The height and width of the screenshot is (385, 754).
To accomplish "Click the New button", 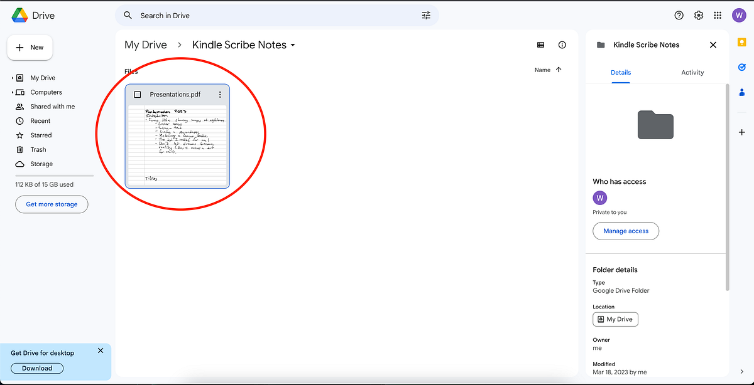I will pyautogui.click(x=30, y=47).
